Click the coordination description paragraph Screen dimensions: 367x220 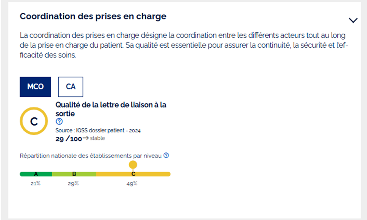pyautogui.click(x=182, y=45)
